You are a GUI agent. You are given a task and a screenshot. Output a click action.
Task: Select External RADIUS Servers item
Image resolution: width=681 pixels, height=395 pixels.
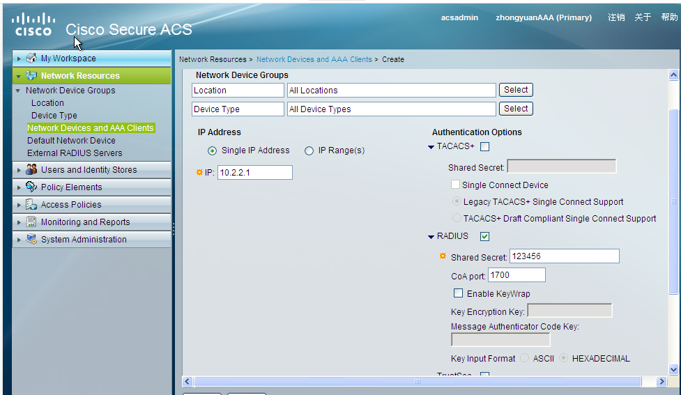click(x=75, y=153)
